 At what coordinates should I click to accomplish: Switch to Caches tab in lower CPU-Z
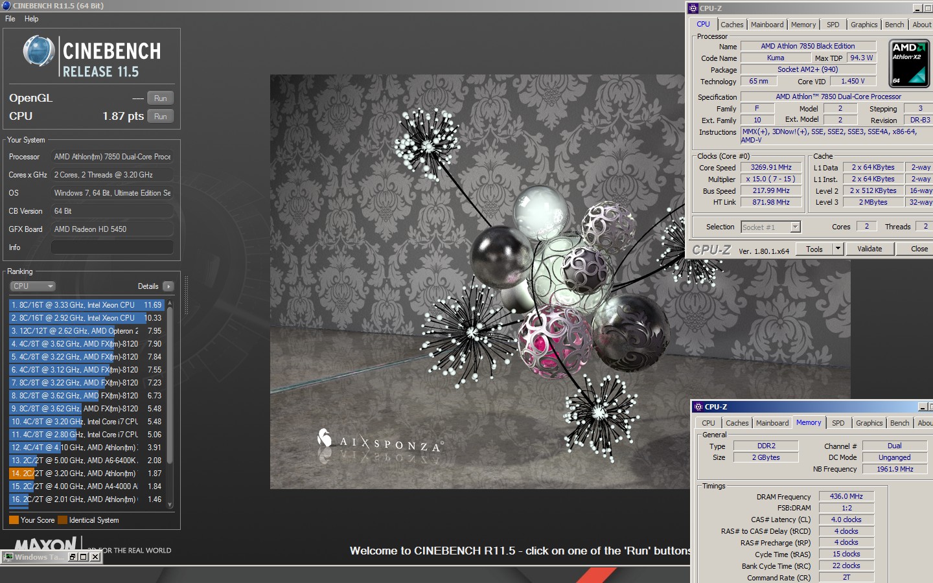coord(737,423)
